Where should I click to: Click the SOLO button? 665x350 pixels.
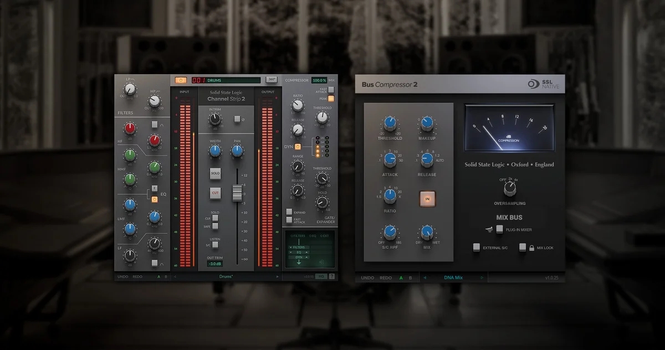point(215,173)
